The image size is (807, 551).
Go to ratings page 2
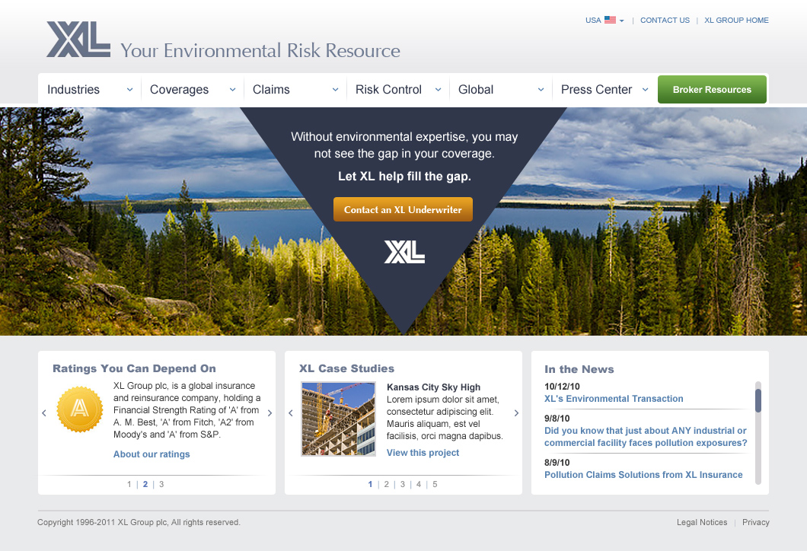(145, 484)
